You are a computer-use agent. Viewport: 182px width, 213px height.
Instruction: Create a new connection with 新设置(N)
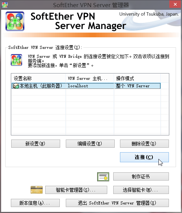click(x=36, y=144)
